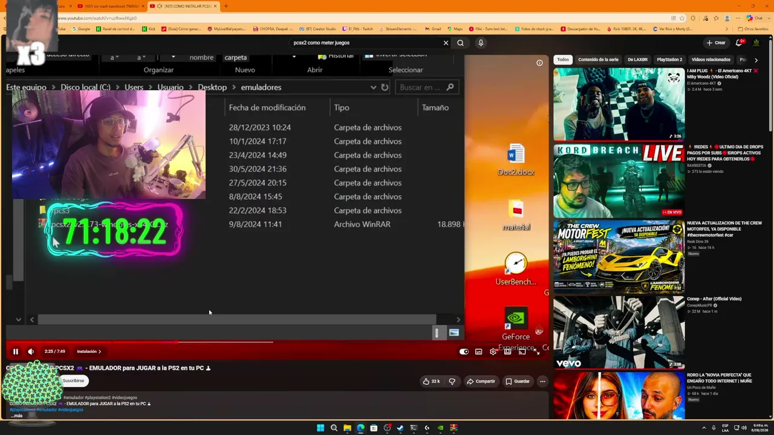This screenshot has width=774, height=435.
Task: Turn on subtitles in the video player
Action: pos(478,352)
